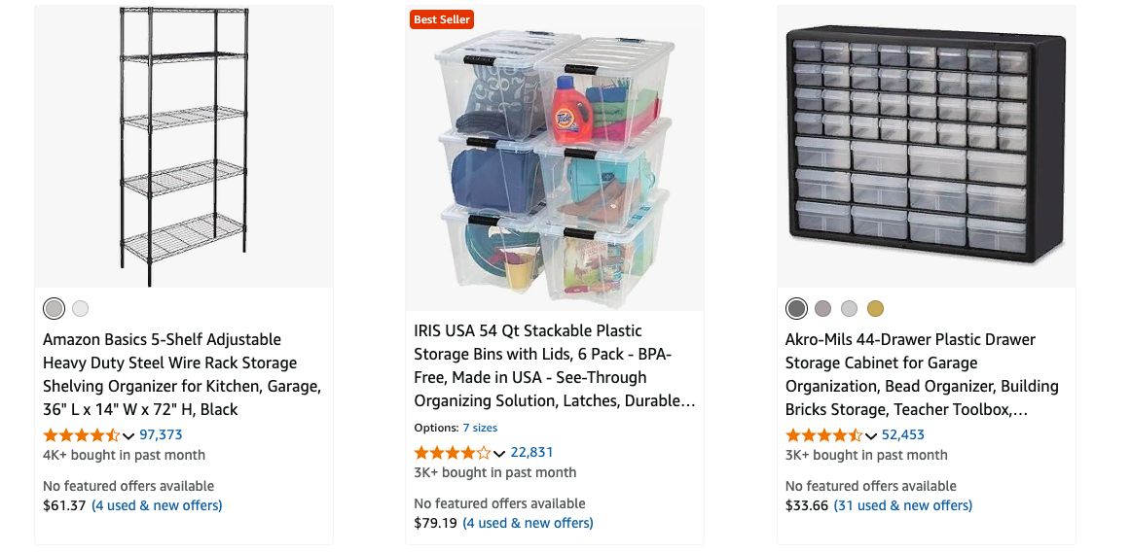This screenshot has width=1131, height=552.
Task: Choose the white swatch for wire rack
Action: 81,309
